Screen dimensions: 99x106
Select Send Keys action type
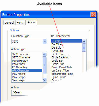point(27,80)
